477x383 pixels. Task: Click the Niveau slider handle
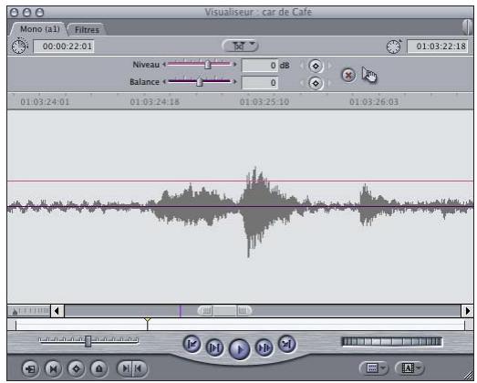click(208, 64)
